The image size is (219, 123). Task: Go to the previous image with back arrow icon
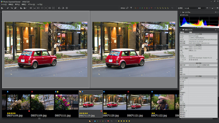[8, 8]
